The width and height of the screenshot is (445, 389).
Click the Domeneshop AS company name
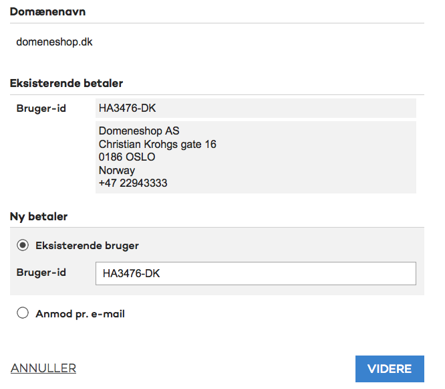[139, 131]
